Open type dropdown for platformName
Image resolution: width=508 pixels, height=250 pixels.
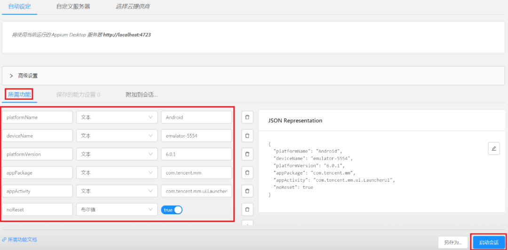[x=117, y=117]
